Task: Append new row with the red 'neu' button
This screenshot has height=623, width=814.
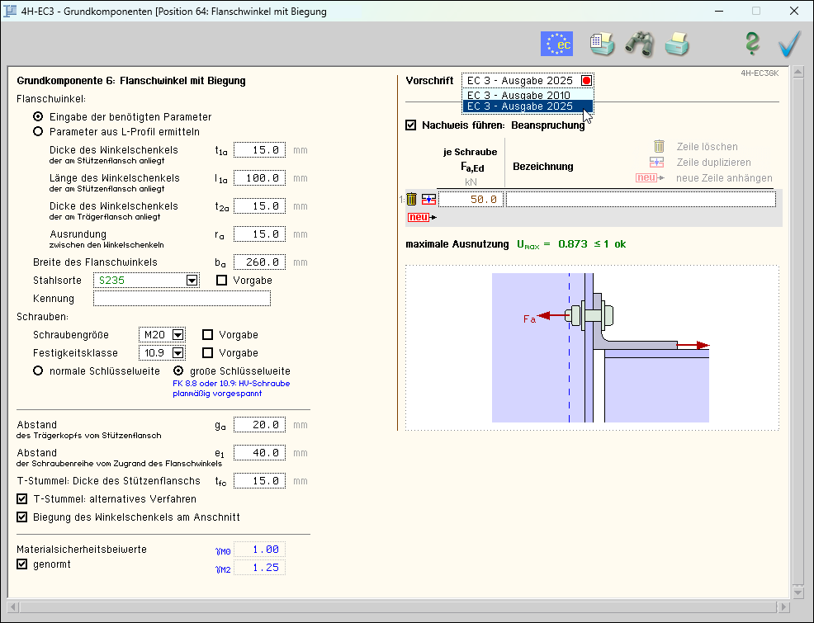Action: 419,217
